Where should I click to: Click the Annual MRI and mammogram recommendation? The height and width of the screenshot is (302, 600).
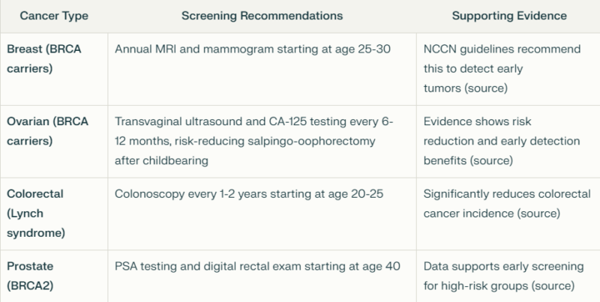(x=253, y=49)
